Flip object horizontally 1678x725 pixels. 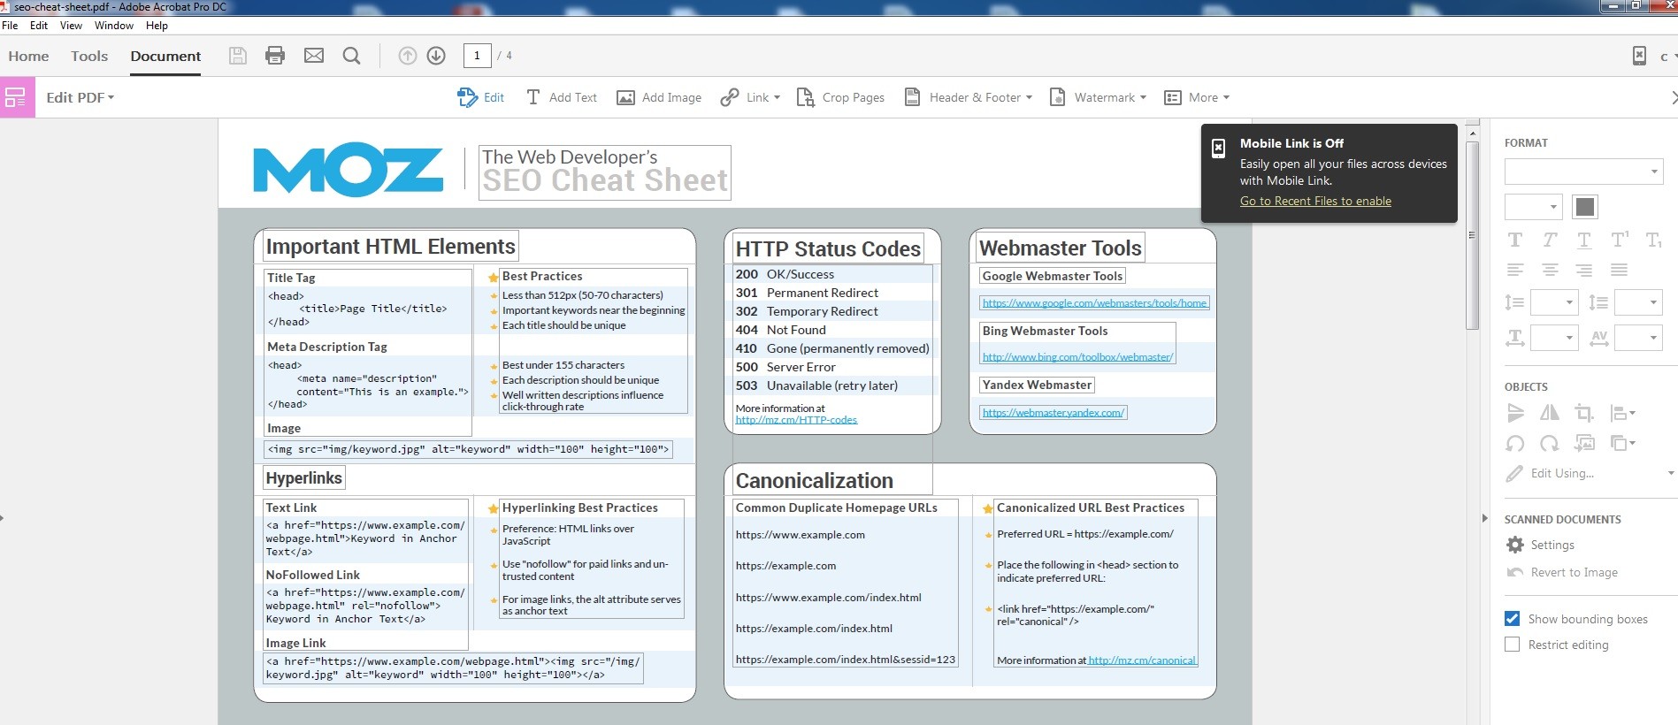tap(1550, 413)
